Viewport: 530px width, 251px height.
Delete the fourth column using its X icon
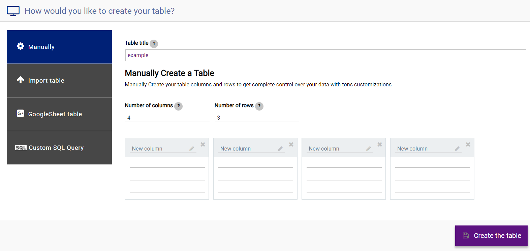468,144
